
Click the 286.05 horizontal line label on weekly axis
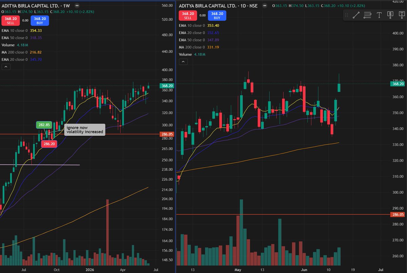168,134
